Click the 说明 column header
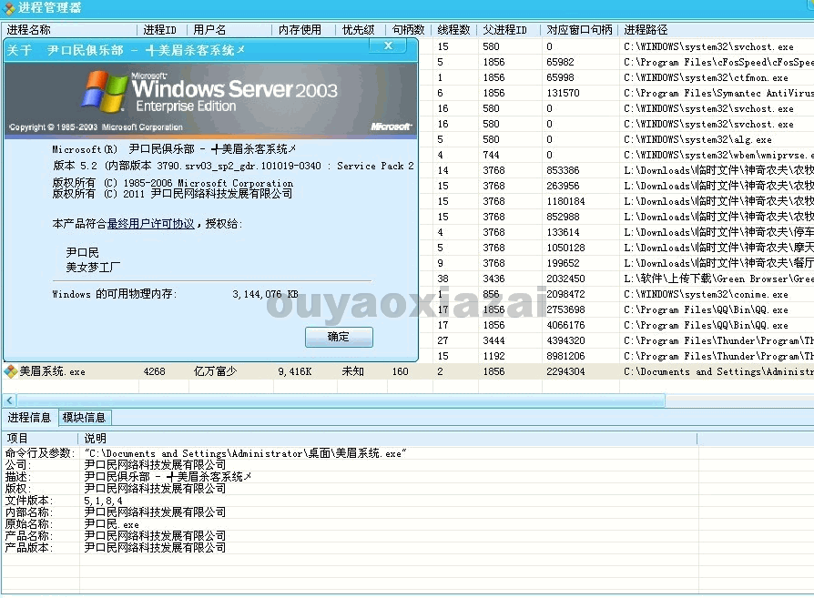 point(387,439)
